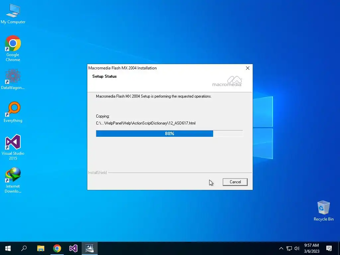Open the volume speaker tray icon

pyautogui.click(x=297, y=248)
